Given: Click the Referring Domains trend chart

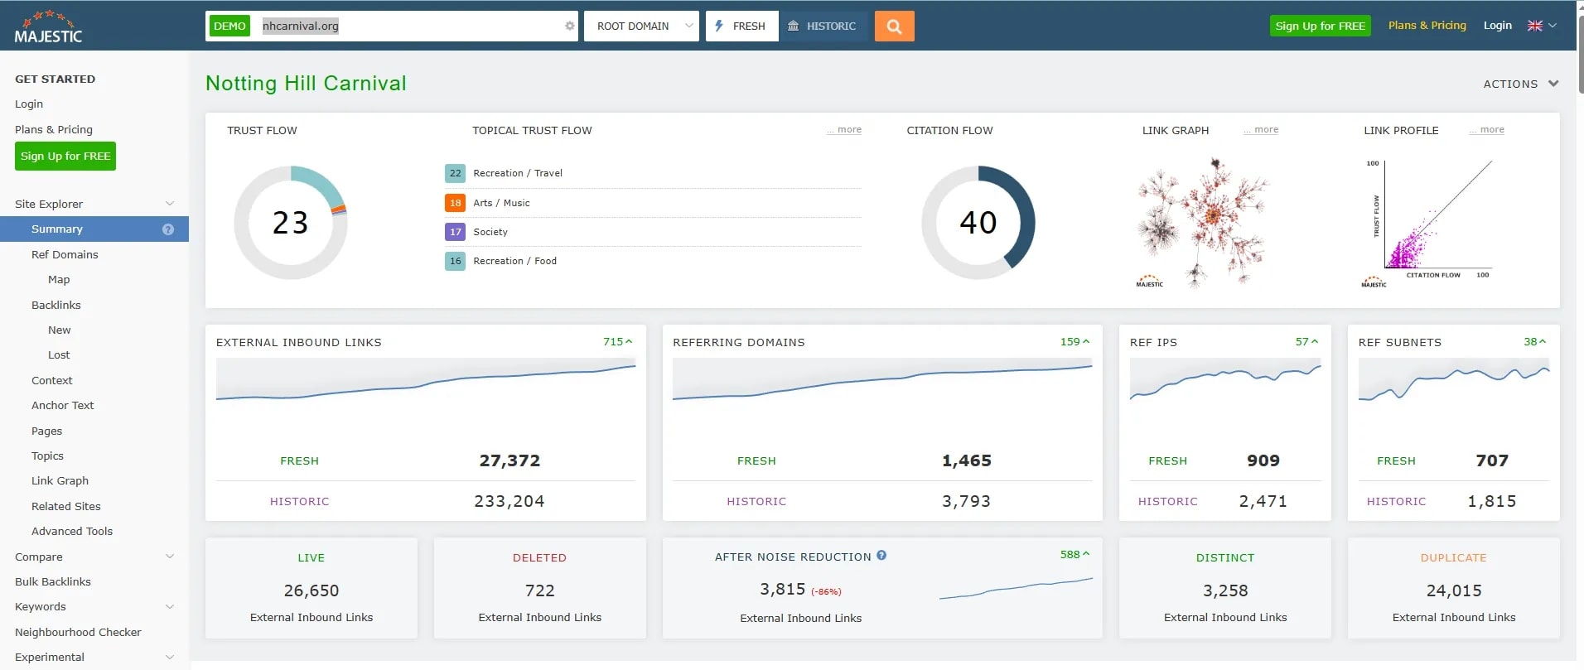Looking at the screenshot, I should 882,381.
